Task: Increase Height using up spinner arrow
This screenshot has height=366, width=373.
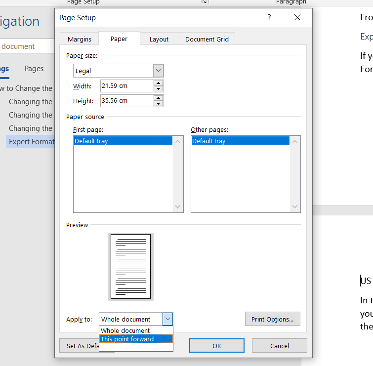Action: (158, 98)
